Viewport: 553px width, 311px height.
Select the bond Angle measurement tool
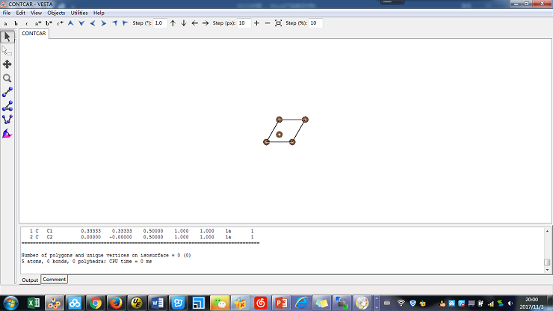point(7,105)
